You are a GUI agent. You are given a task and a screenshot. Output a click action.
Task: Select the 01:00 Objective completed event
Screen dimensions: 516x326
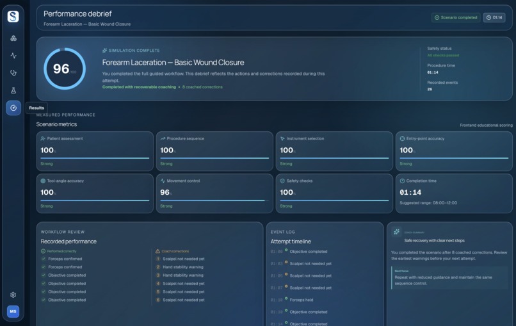point(299,252)
